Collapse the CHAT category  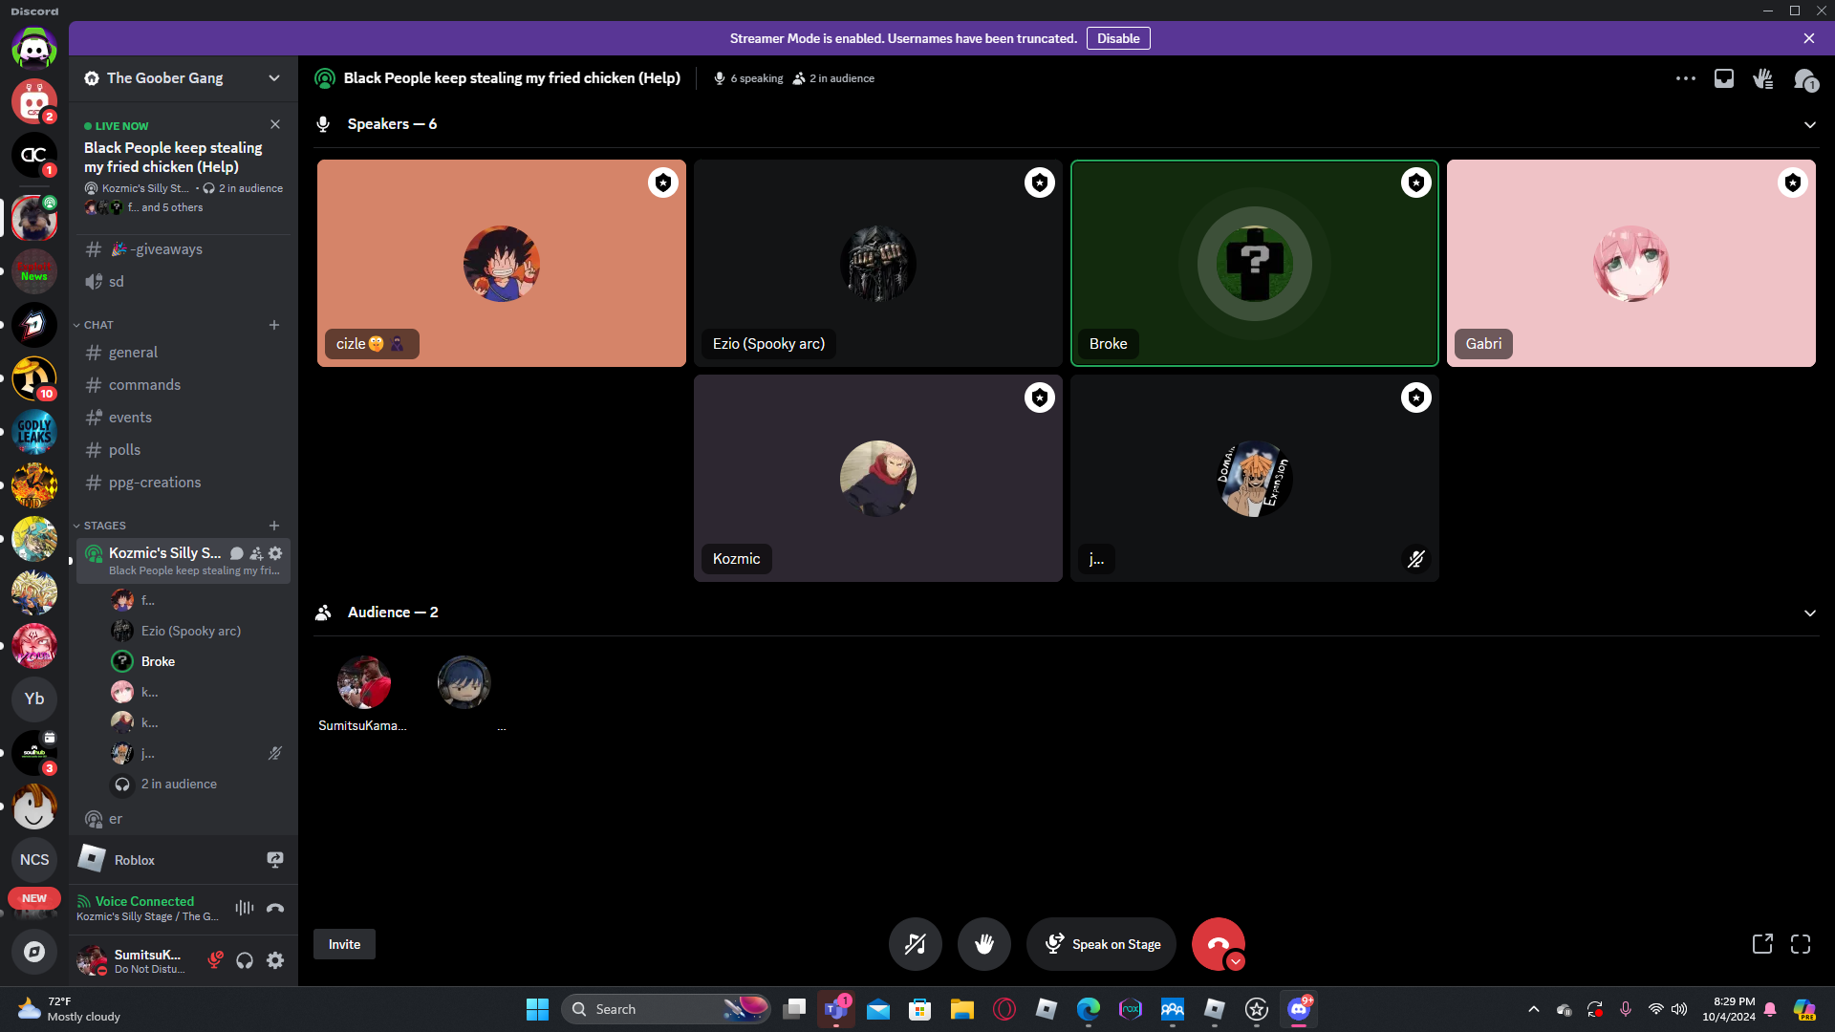coord(94,325)
